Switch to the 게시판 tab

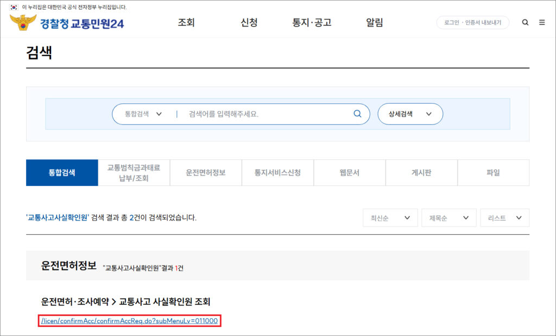421,173
